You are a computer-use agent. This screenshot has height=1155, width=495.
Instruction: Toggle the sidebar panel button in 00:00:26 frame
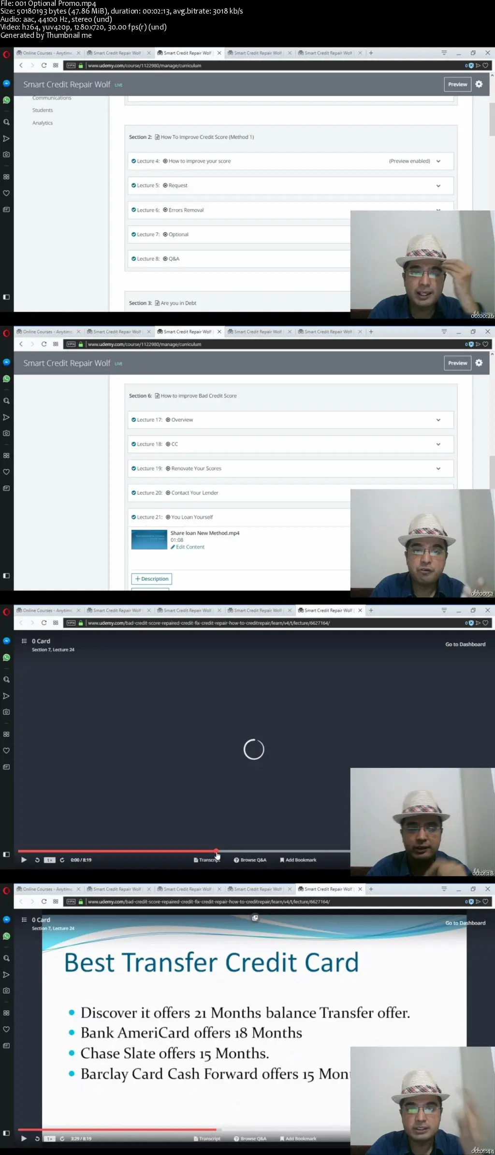click(6, 297)
